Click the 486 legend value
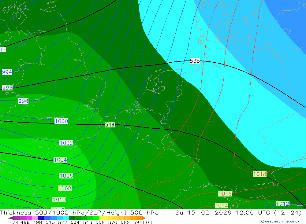Image resolution: width=306 pixels, height=224 pixels. point(25,222)
